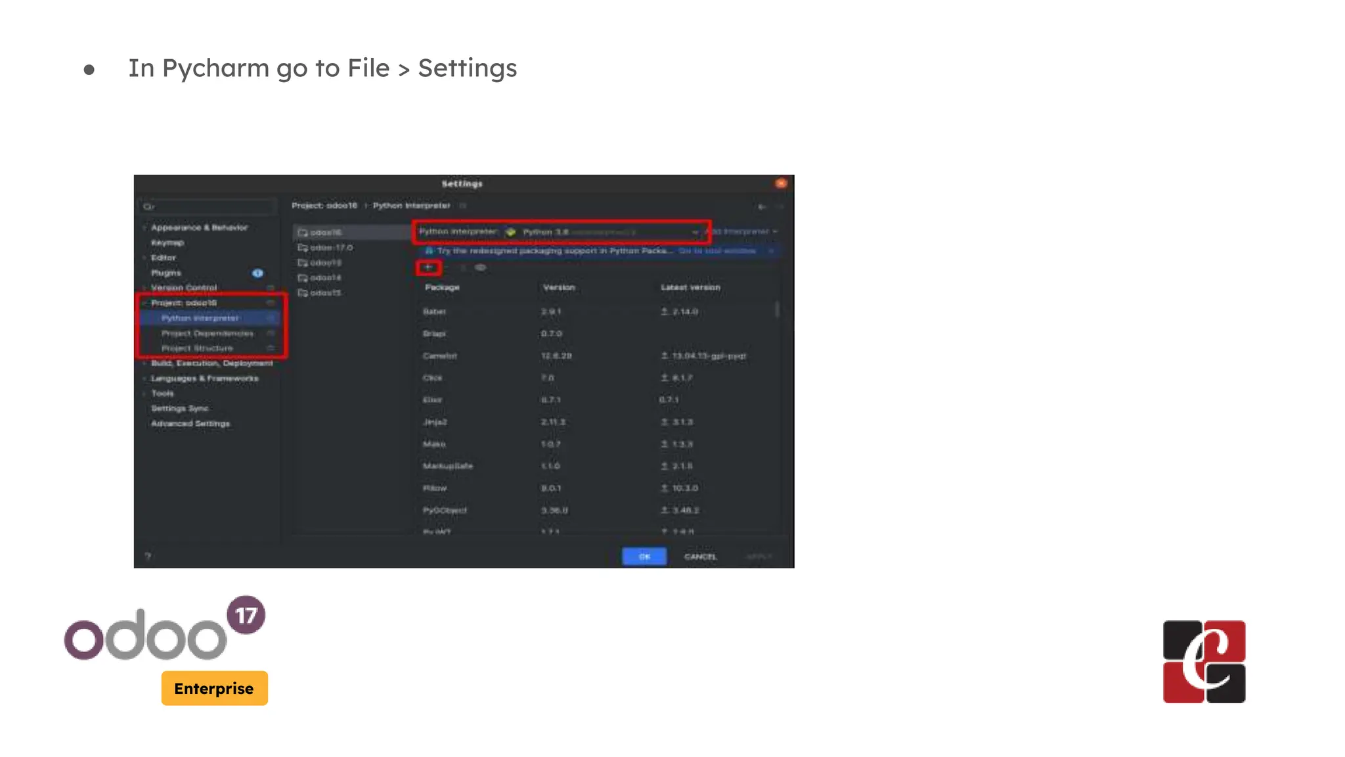Expand the Appearance & Behavior section
This screenshot has height=757, width=1345.
(144, 227)
